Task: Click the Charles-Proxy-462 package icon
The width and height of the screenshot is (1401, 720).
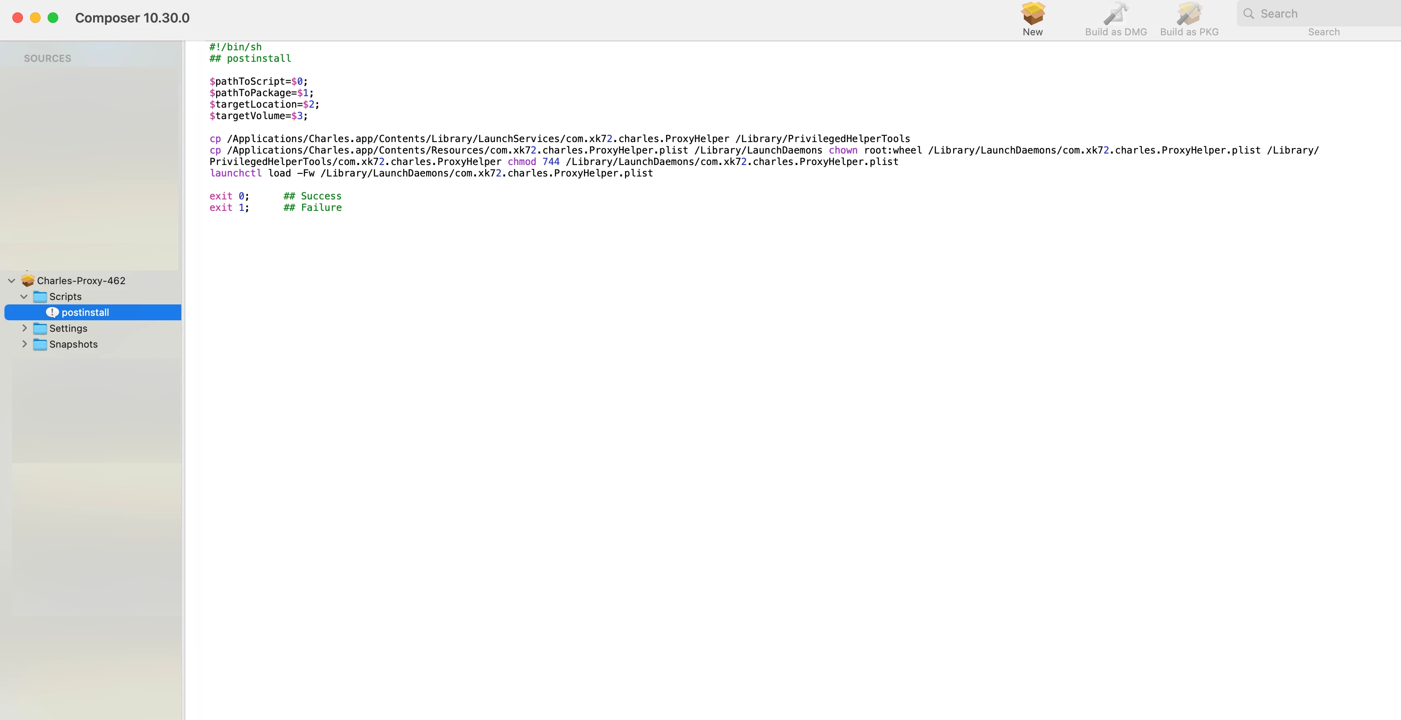Action: click(x=28, y=281)
